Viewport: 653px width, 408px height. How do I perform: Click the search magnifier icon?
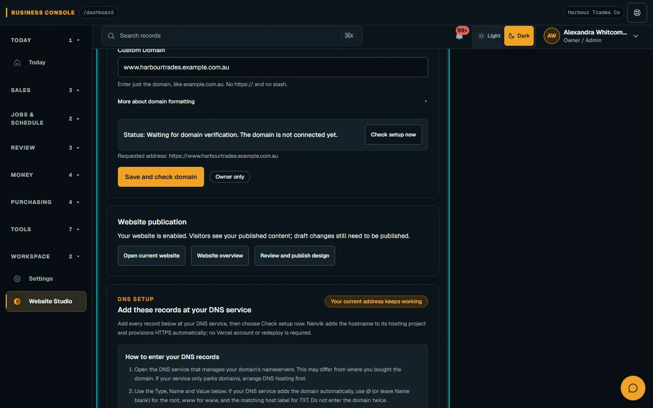tap(111, 36)
